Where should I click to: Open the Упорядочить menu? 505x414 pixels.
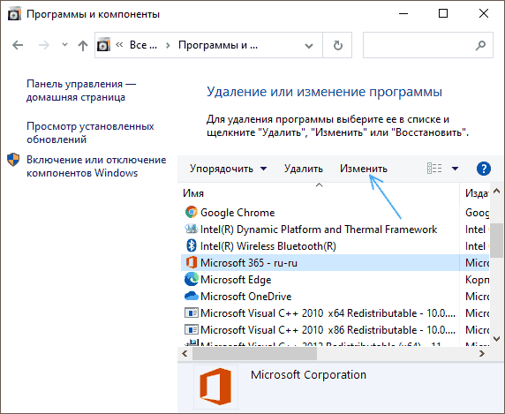click(x=228, y=169)
